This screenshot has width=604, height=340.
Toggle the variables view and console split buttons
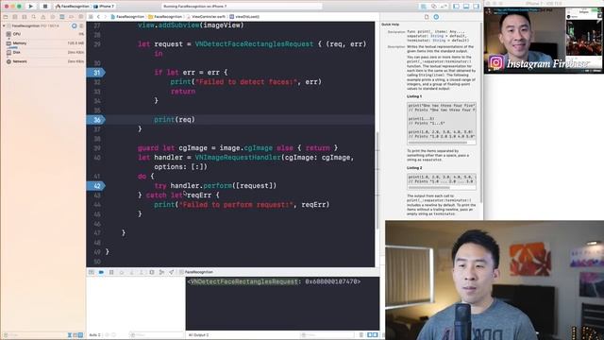click(x=373, y=335)
